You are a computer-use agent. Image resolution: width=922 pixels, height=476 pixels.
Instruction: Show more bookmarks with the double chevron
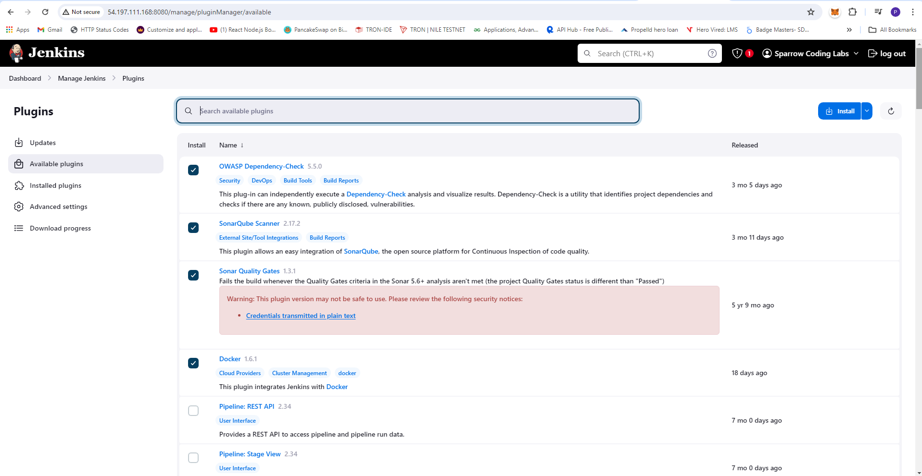[849, 30]
